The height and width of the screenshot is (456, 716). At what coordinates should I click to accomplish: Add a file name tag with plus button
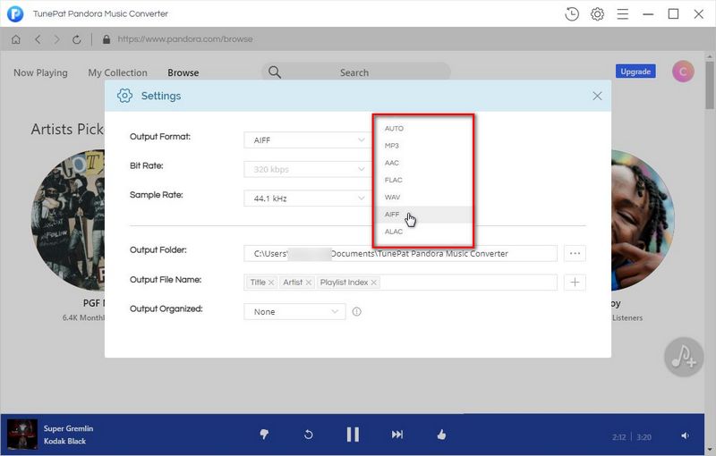point(575,283)
